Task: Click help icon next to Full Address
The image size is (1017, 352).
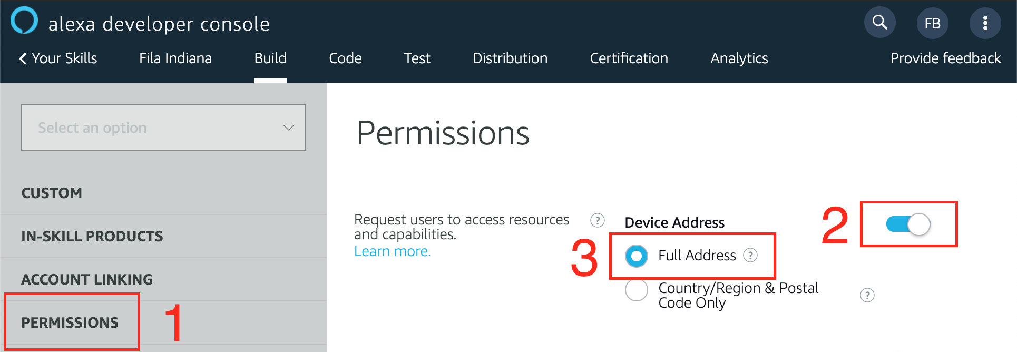Action: [x=750, y=256]
